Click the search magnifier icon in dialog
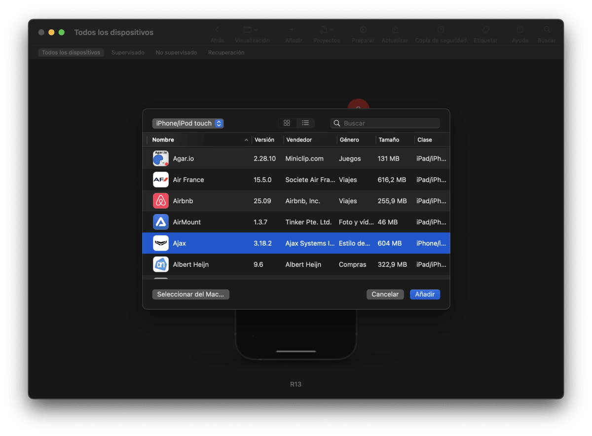592x436 pixels. [337, 123]
